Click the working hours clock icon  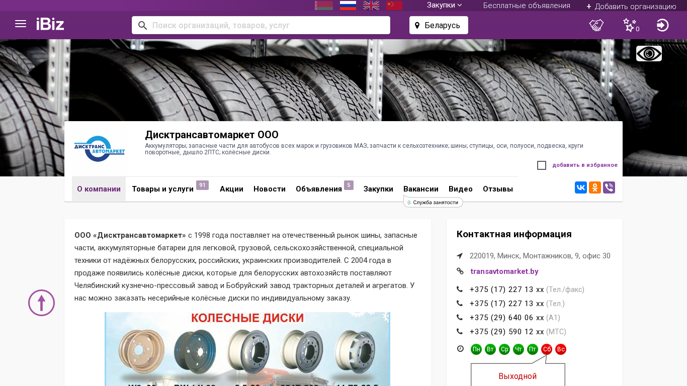coord(460,349)
